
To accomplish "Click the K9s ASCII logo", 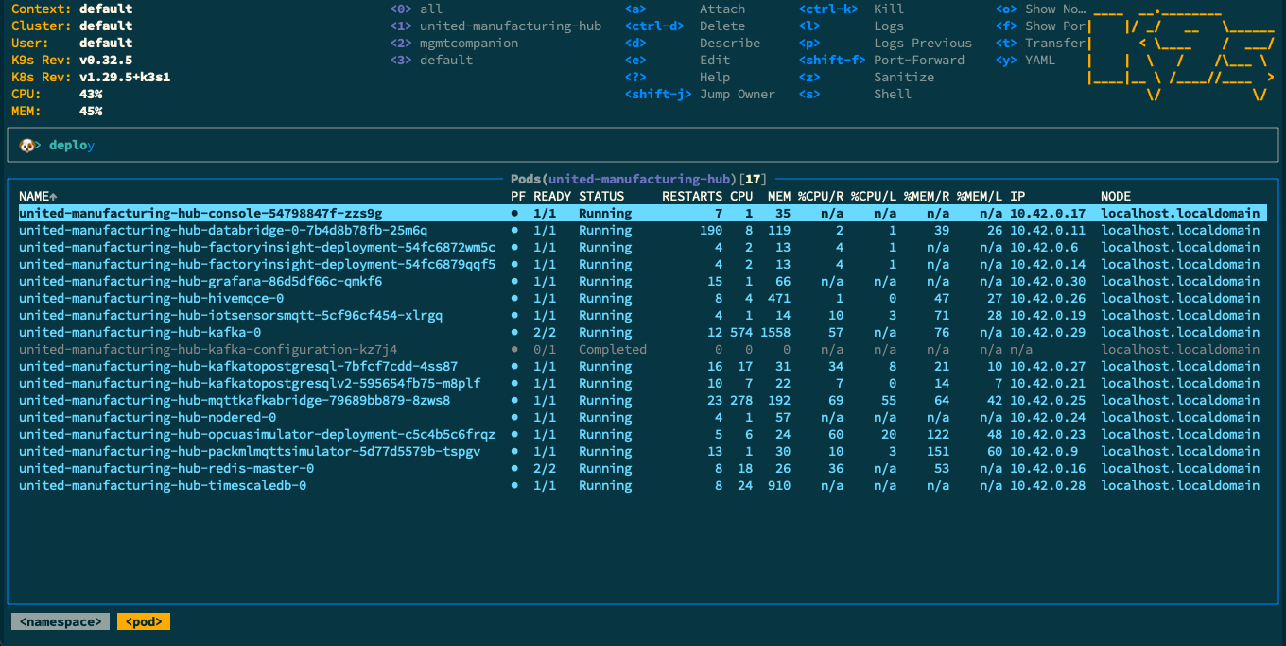I will [x=1180, y=52].
